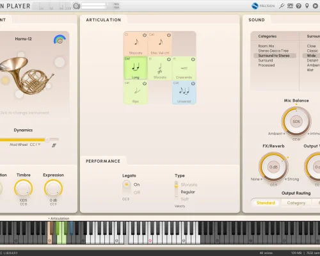This screenshot has height=256, width=320.
Task: Select the Processed category
Action: pyautogui.click(x=266, y=65)
